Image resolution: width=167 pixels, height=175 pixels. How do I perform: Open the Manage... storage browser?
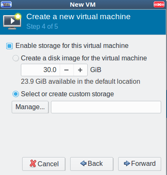pyautogui.click(x=30, y=107)
